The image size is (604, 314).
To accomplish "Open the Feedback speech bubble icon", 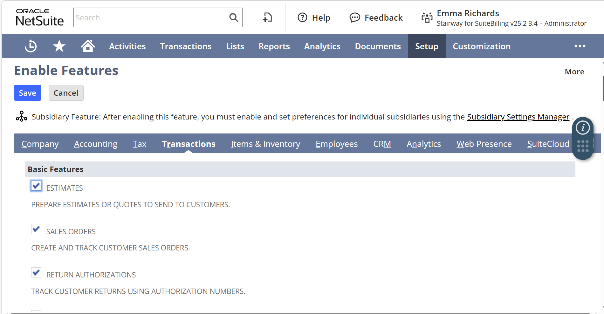I will [355, 18].
